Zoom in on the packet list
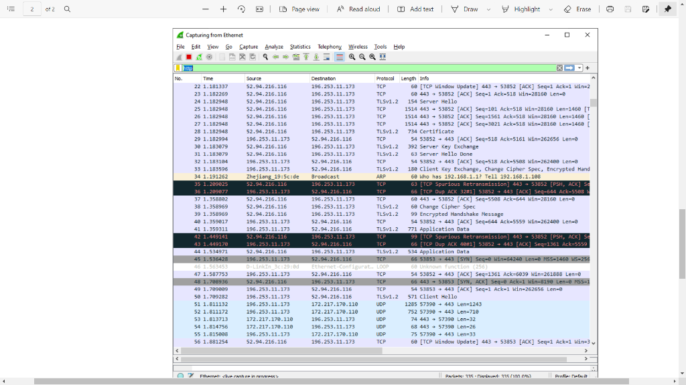 pyautogui.click(x=352, y=57)
